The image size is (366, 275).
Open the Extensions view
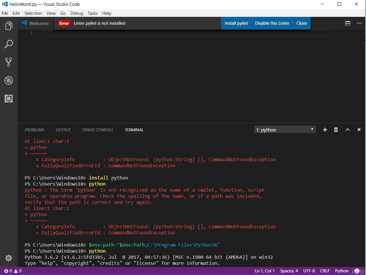tap(9, 99)
